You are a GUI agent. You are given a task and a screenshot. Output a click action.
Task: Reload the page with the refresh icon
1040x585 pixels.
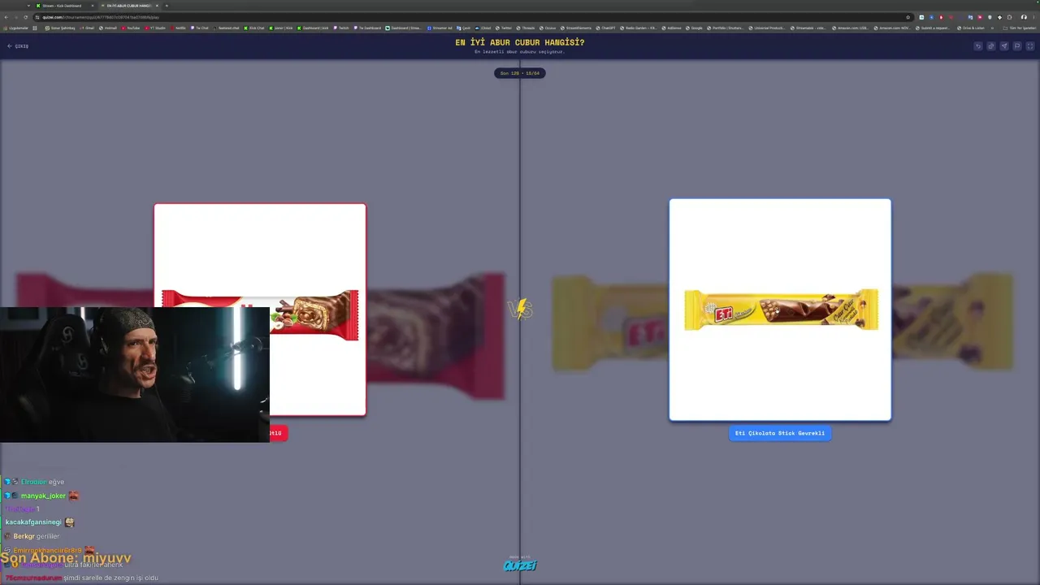pyautogui.click(x=25, y=17)
